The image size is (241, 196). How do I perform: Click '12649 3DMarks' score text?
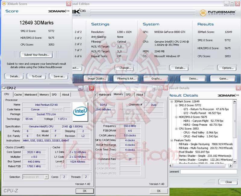[36, 23]
